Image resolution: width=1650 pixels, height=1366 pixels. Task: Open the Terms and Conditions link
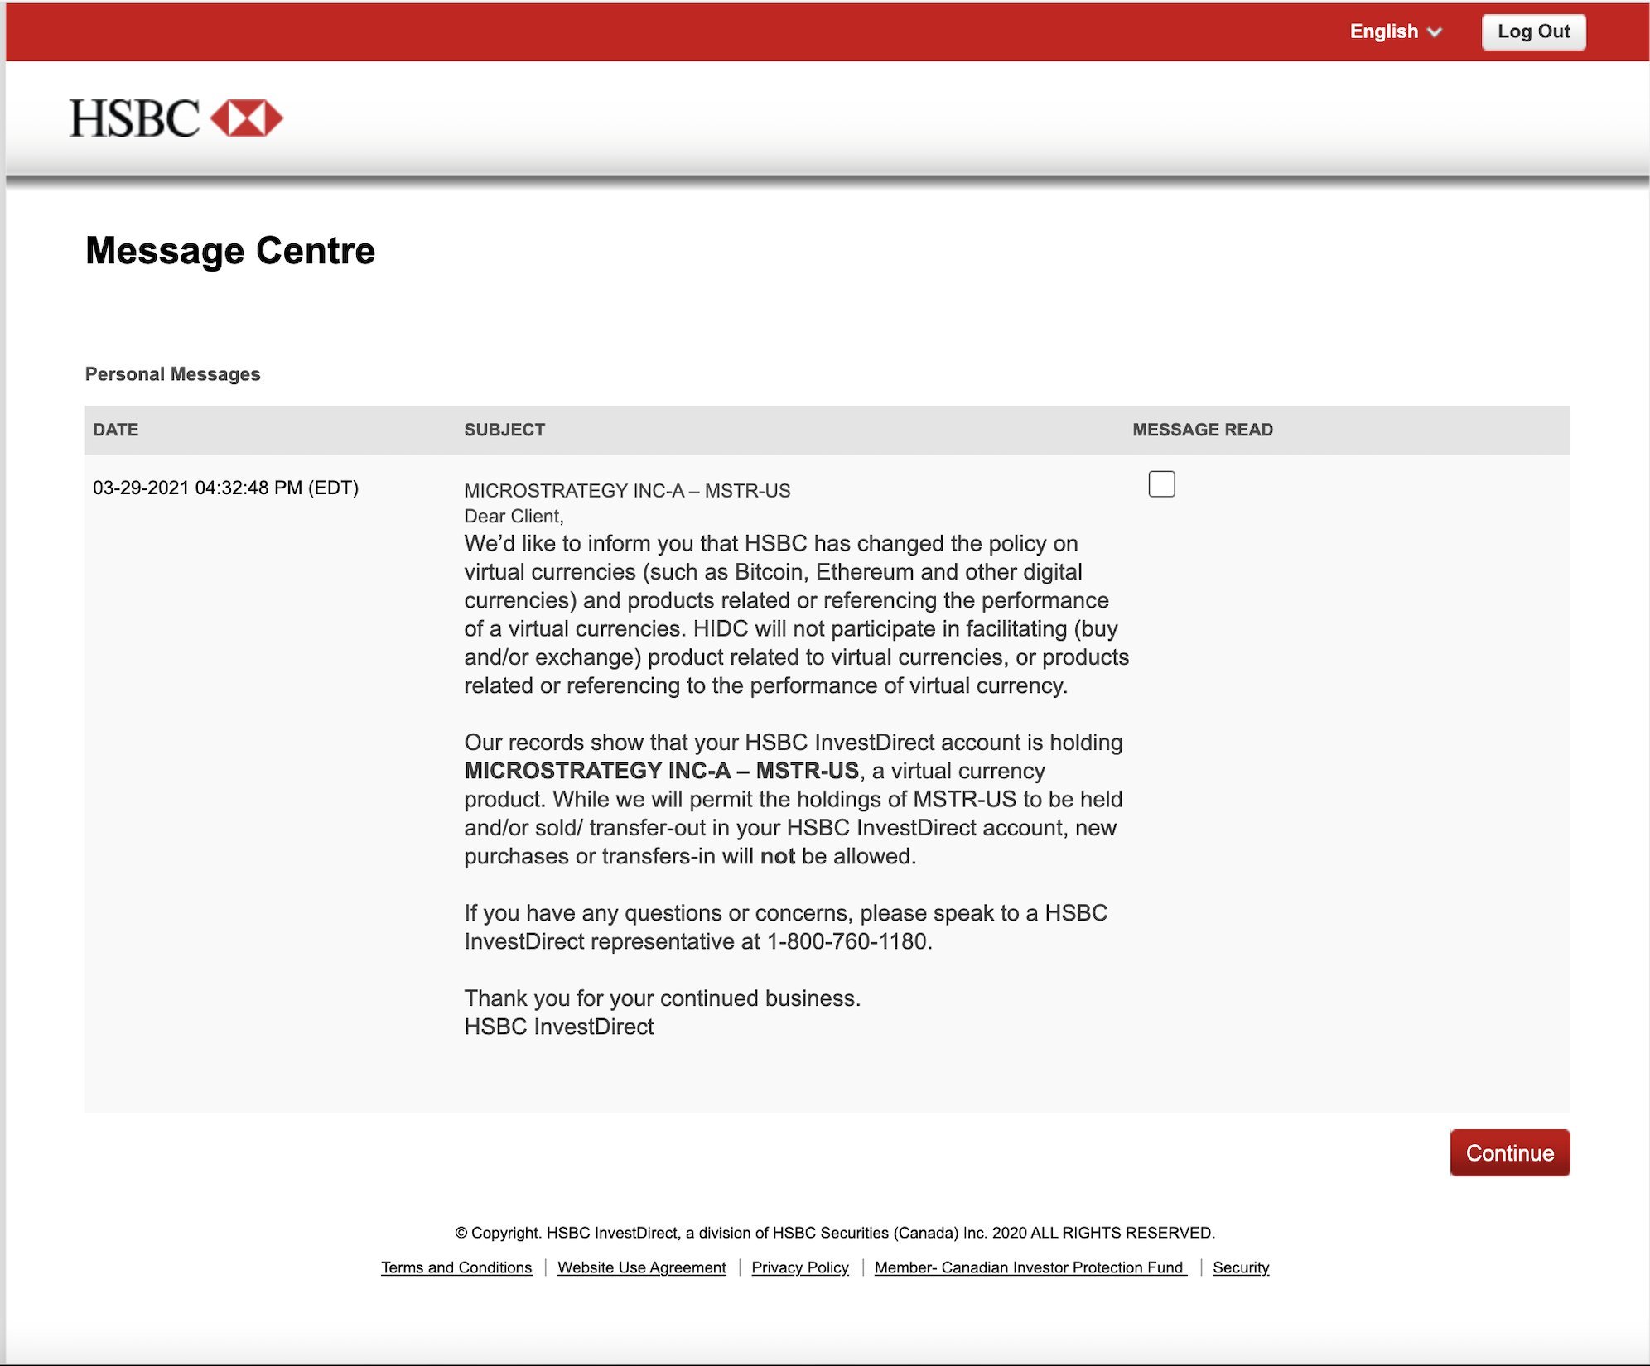[456, 1267]
